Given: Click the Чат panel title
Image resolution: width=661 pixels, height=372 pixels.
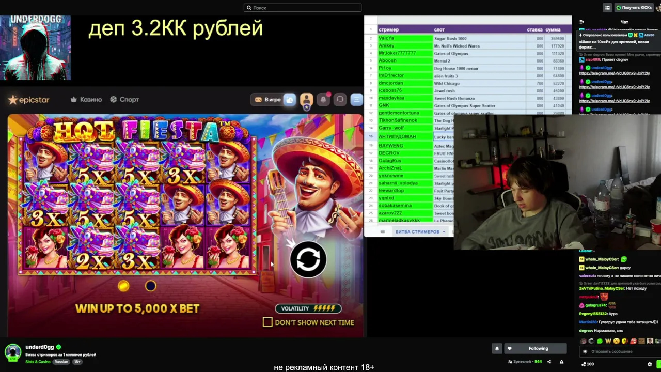Looking at the screenshot, I should tap(624, 22).
